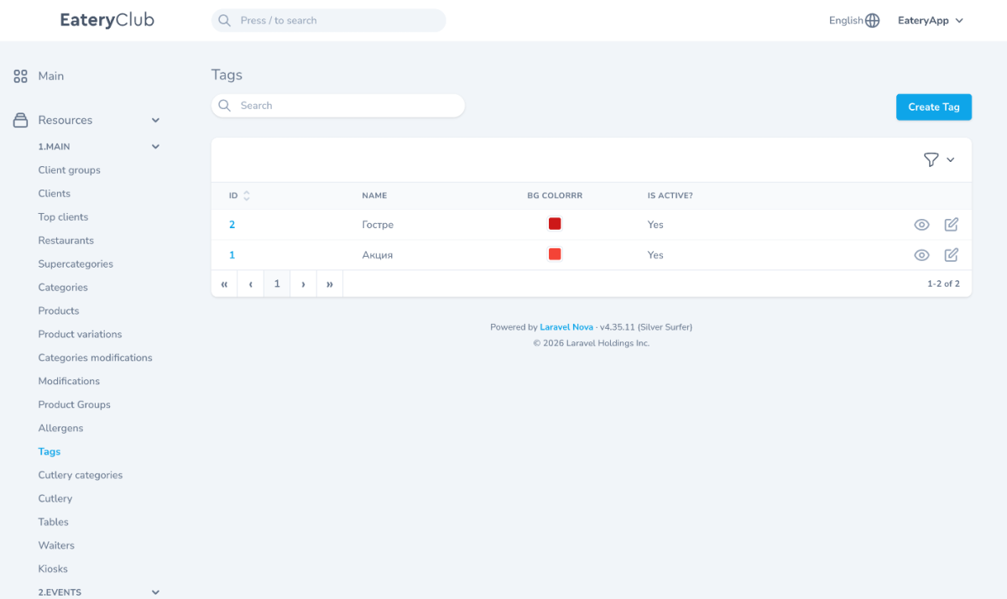Click the magnifier icon in global search
The height and width of the screenshot is (599, 1007).
224,20
